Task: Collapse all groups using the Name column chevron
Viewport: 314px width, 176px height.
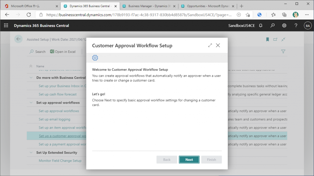Action: coord(31,66)
